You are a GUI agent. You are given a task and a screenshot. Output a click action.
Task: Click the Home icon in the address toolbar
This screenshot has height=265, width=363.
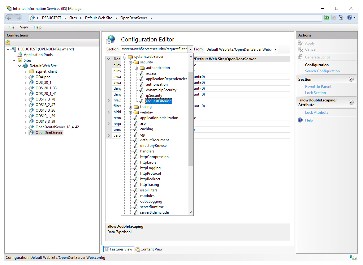(341, 18)
